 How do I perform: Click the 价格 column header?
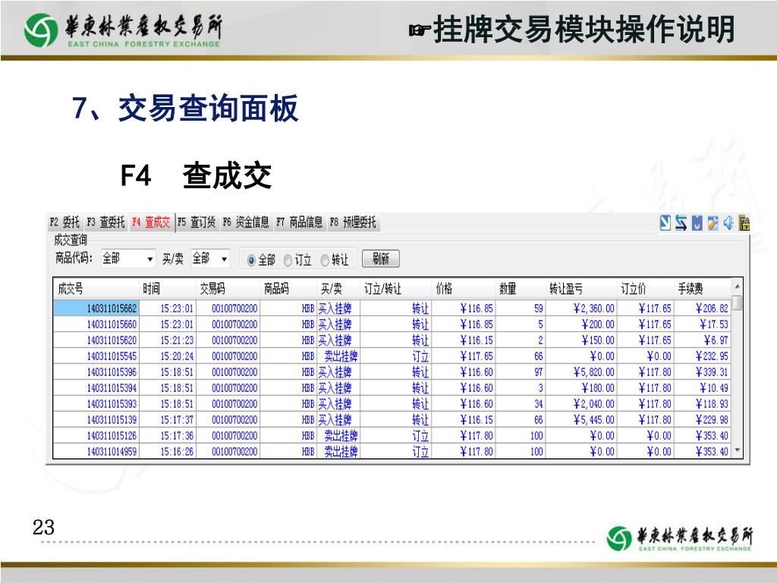(444, 288)
